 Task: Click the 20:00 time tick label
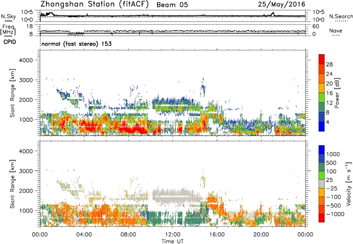(x=261, y=235)
